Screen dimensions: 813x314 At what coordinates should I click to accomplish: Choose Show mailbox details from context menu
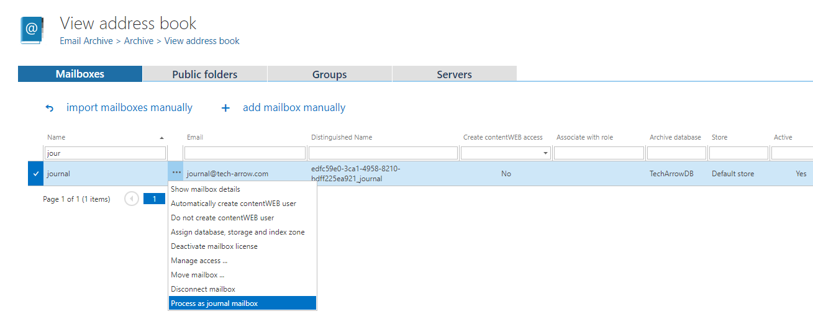(x=206, y=189)
